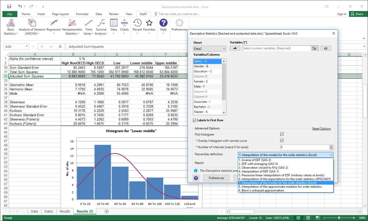Click the Select numeric variables input field
The image size is (368, 221).
click(x=276, y=48)
